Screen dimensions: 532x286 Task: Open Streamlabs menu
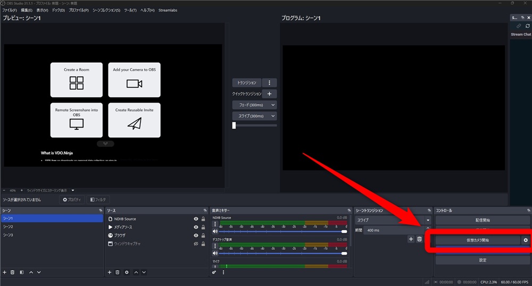pyautogui.click(x=168, y=10)
